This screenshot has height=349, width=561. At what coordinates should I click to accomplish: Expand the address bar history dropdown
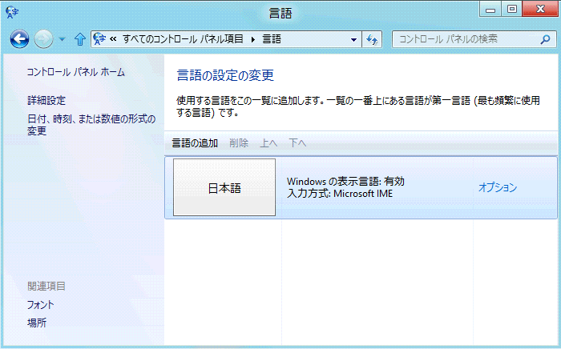[354, 40]
